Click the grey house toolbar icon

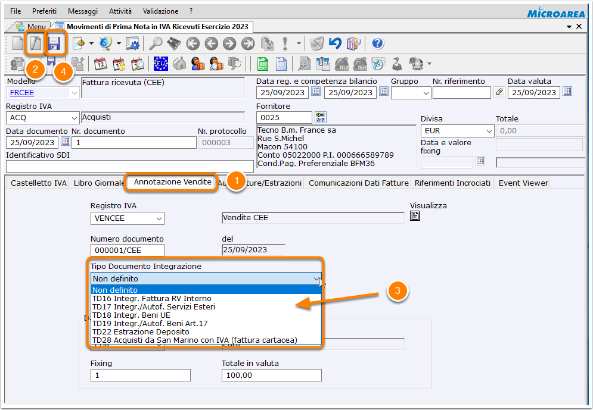tap(179, 64)
